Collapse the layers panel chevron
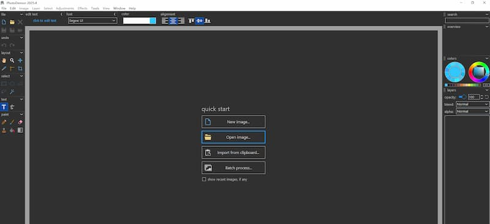Screen dimensions: 490x224 487,91
